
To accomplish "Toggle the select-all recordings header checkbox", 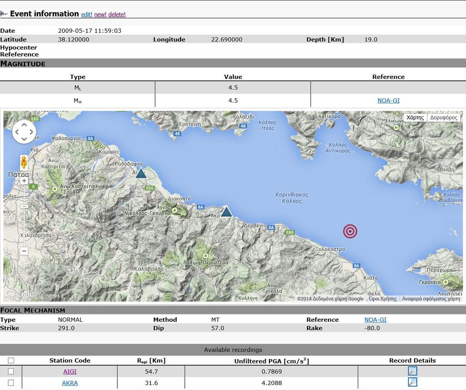I will click(x=11, y=360).
